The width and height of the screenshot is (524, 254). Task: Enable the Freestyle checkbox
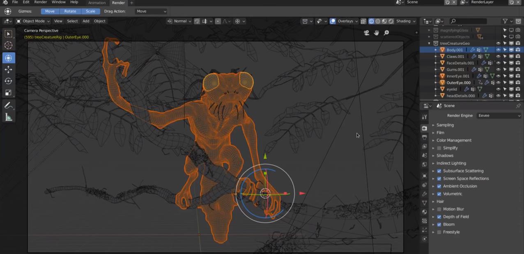coord(439,232)
